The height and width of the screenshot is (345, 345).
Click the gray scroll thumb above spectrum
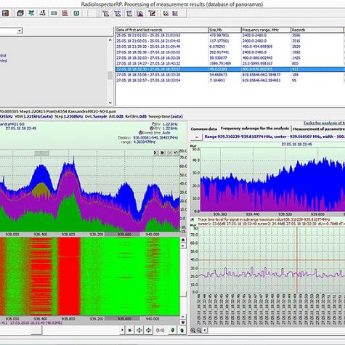tap(41, 153)
